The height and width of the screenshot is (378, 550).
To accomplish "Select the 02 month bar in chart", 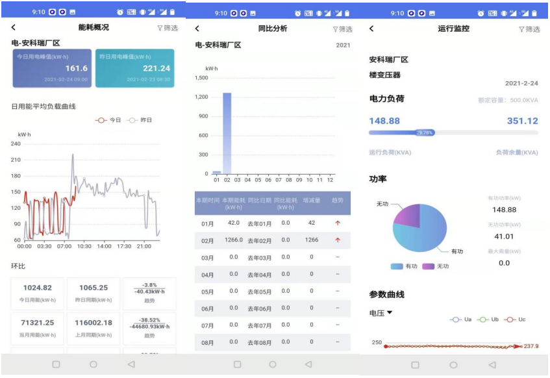I will 227,133.
